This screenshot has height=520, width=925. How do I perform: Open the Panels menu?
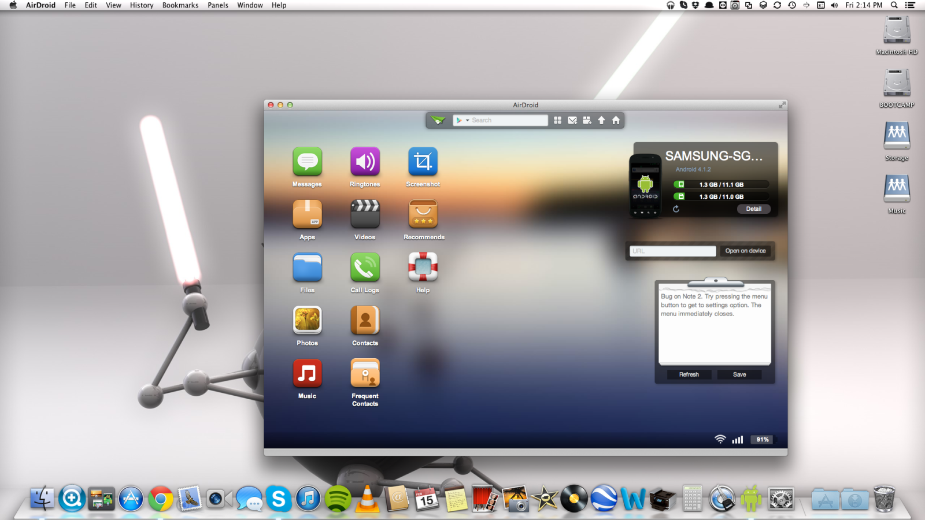[218, 5]
